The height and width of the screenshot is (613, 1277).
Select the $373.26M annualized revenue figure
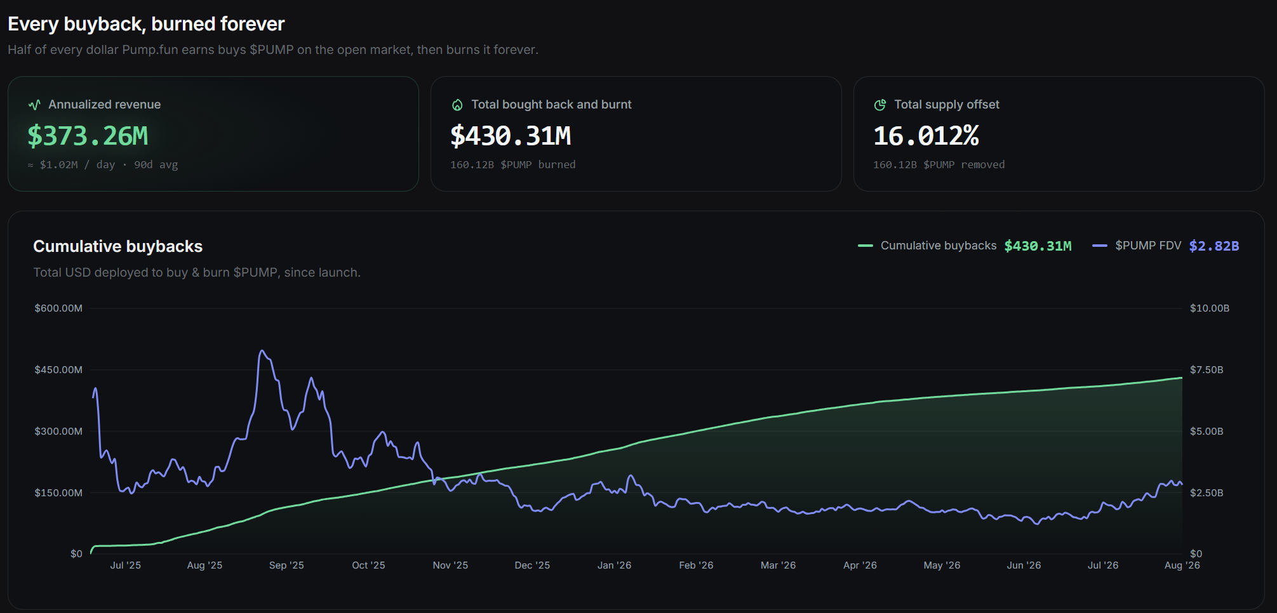[x=88, y=136]
